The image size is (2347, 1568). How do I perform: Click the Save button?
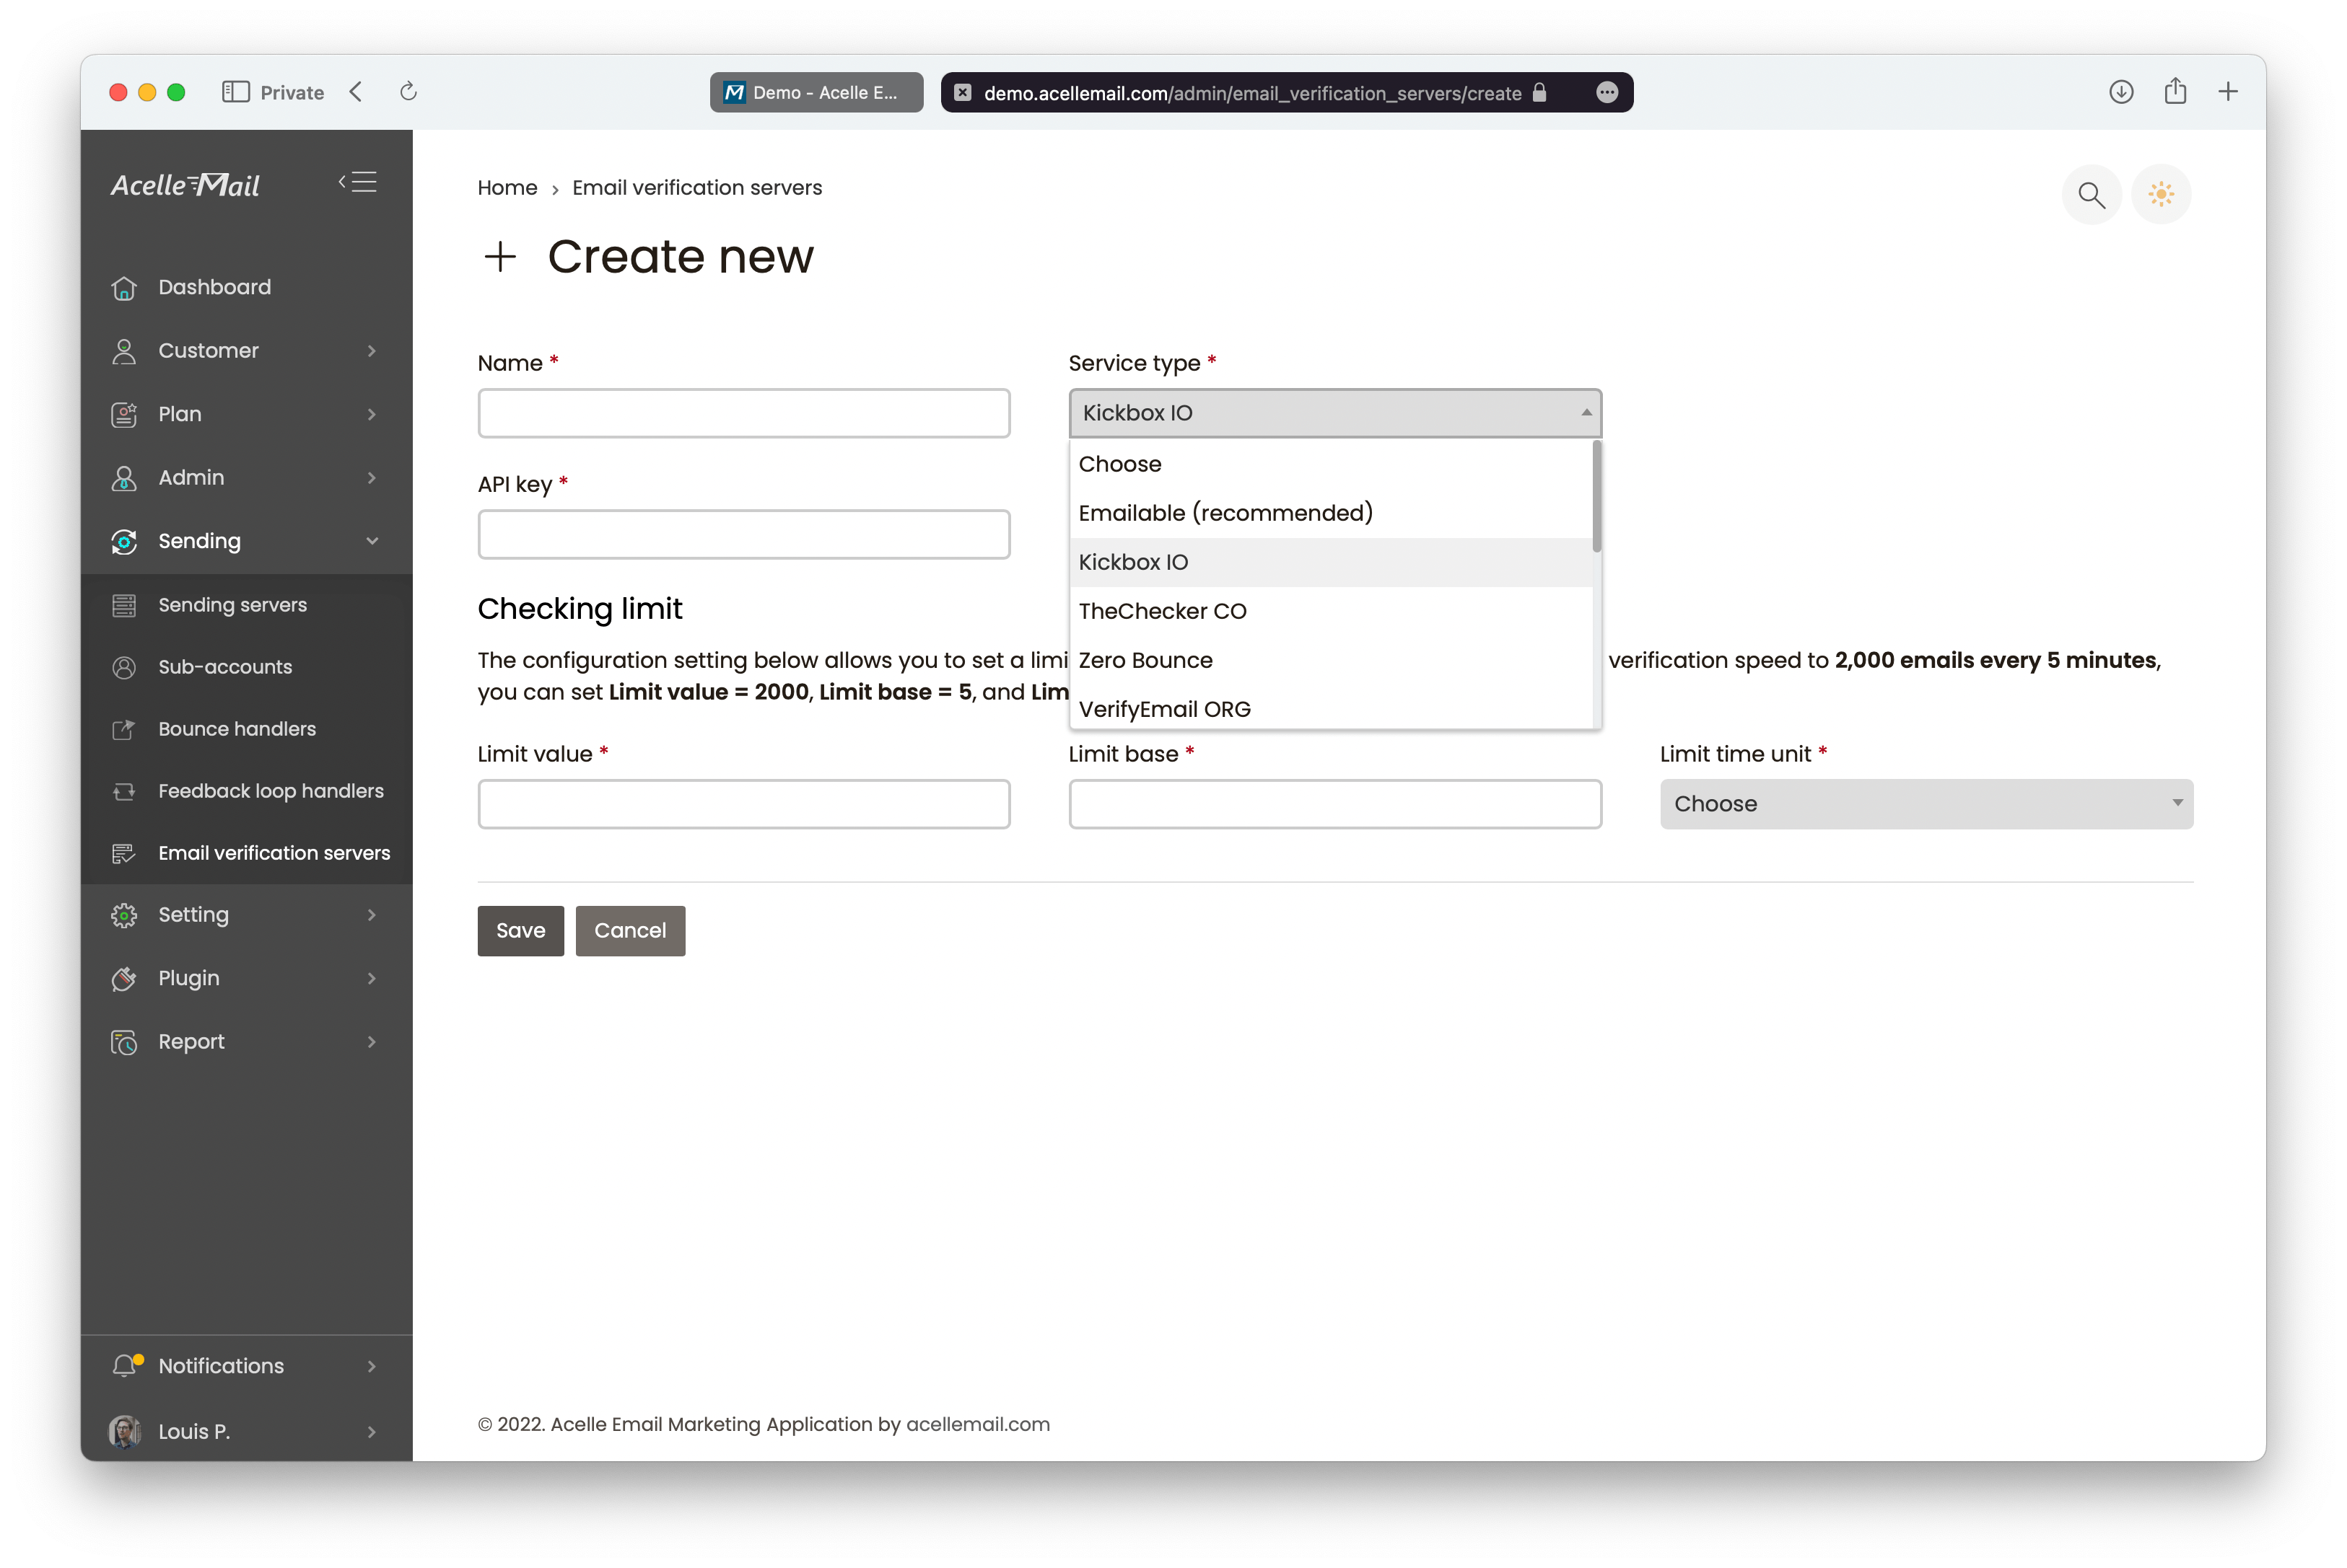point(520,929)
